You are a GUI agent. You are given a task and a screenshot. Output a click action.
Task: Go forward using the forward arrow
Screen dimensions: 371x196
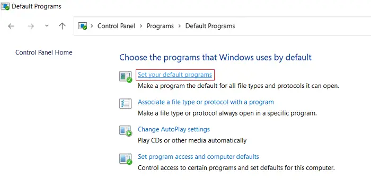tap(31, 26)
